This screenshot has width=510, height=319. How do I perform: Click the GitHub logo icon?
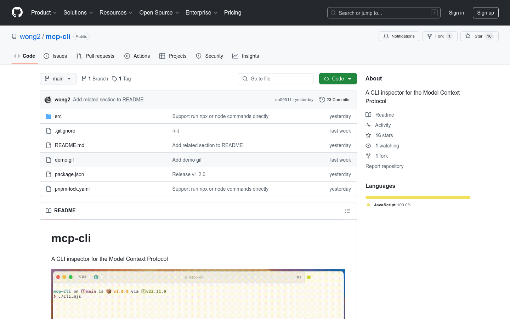coord(17,12)
